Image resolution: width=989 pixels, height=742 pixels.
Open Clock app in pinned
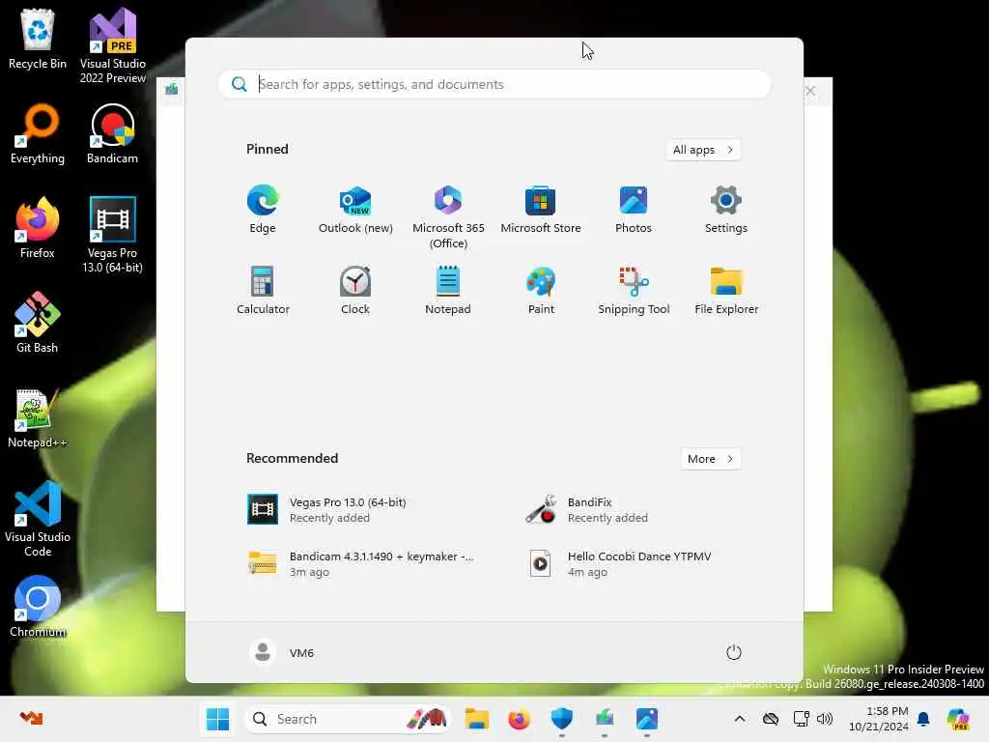tap(355, 291)
